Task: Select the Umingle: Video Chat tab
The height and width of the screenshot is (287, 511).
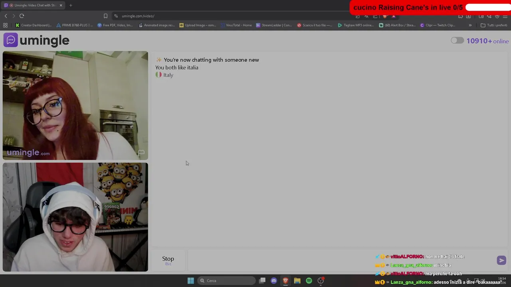Action: [x=34, y=5]
